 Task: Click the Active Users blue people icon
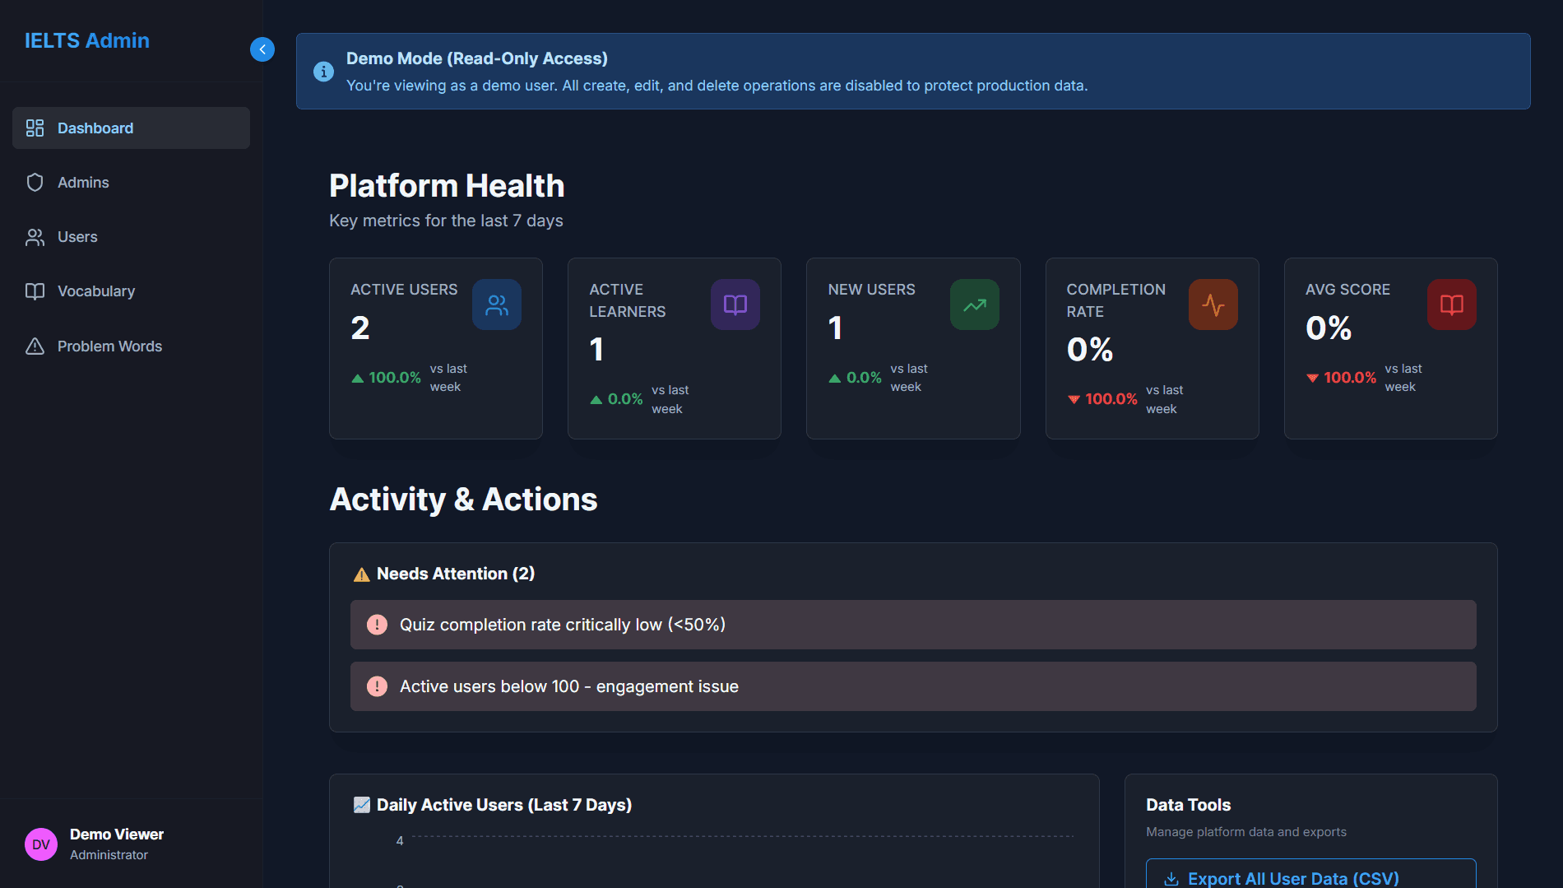pos(496,305)
